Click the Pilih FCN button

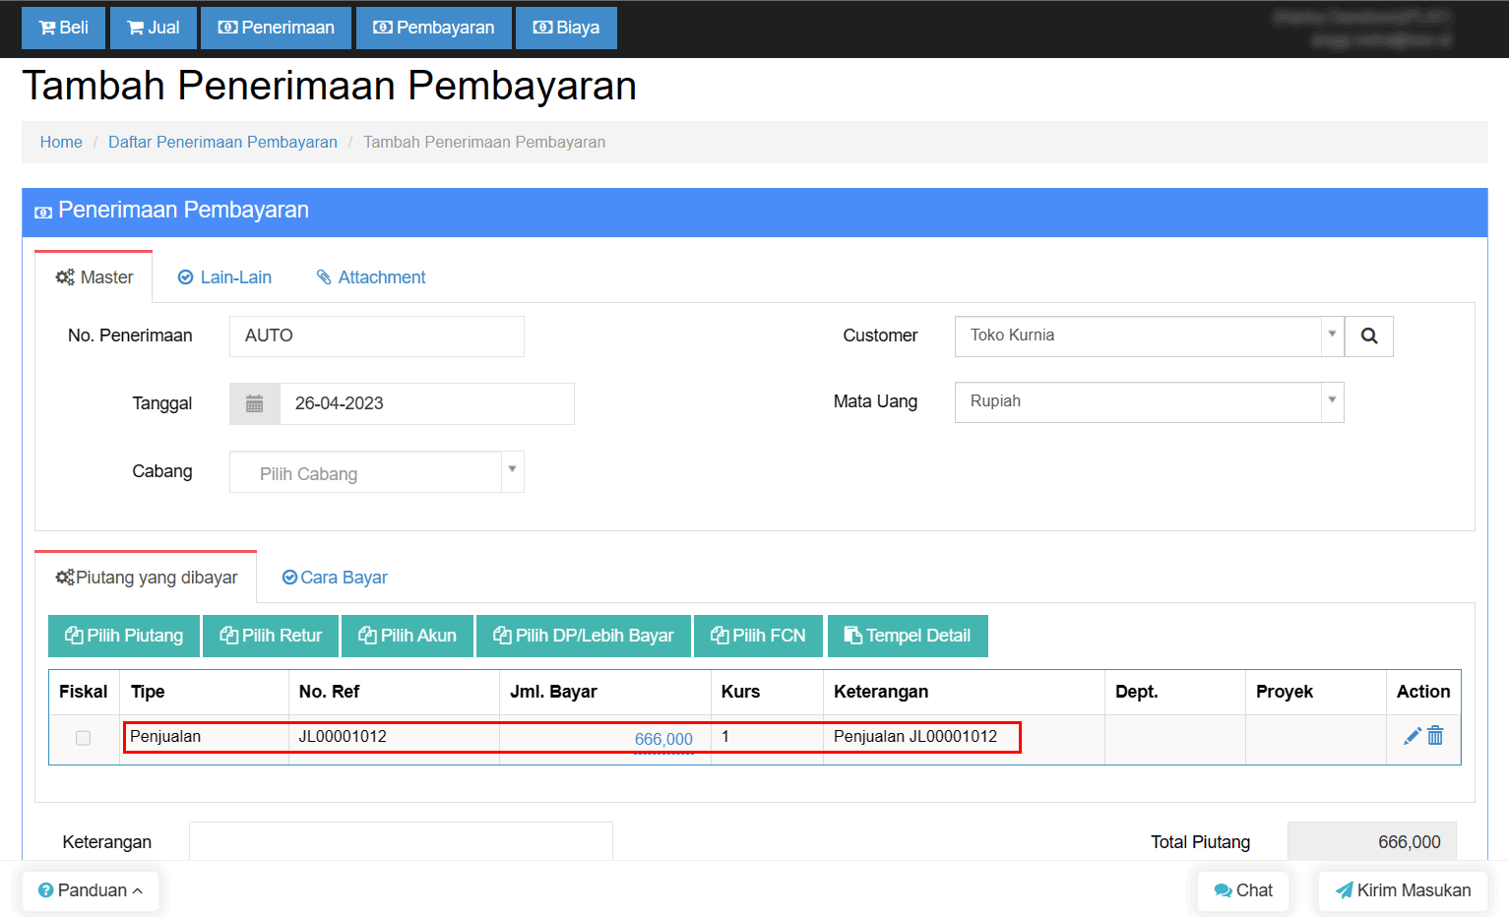point(758,636)
